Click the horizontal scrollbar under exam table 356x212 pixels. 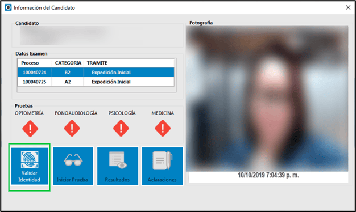(97, 90)
